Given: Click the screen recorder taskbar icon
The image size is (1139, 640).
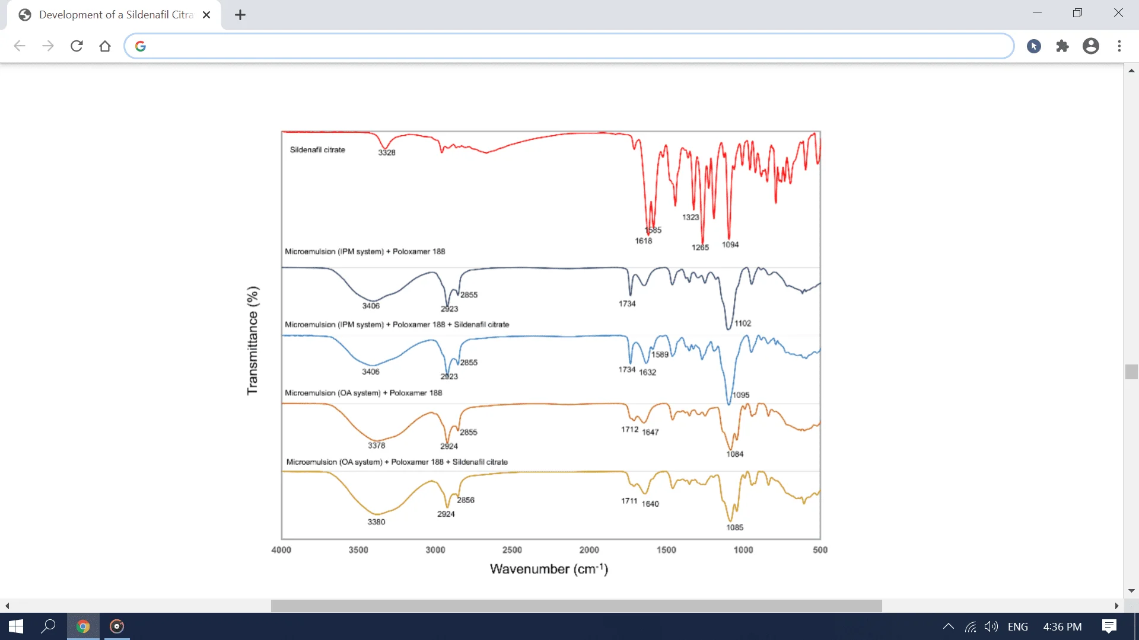Looking at the screenshot, I should coord(117,626).
